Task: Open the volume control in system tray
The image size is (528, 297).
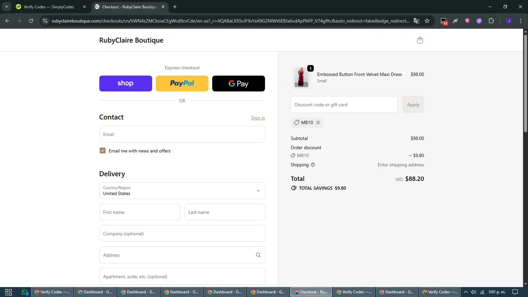Action: point(474,292)
